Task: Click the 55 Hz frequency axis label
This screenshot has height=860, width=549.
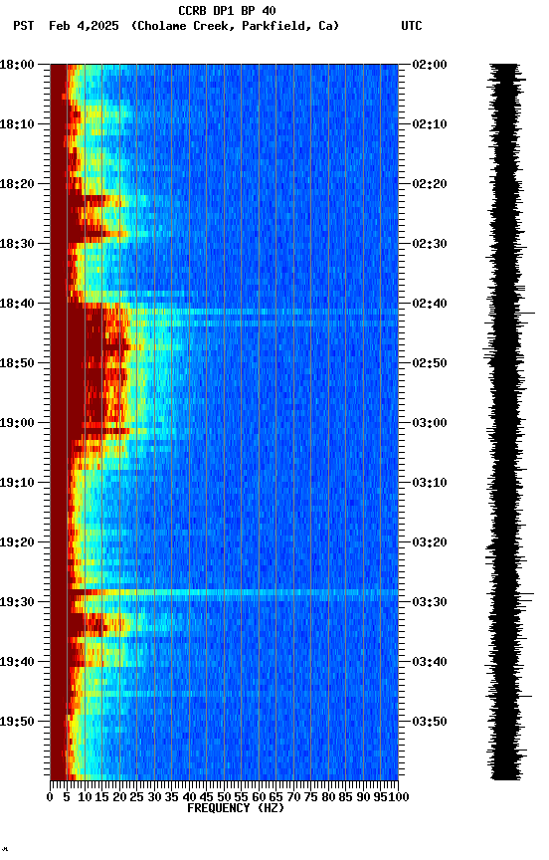Action: click(241, 797)
